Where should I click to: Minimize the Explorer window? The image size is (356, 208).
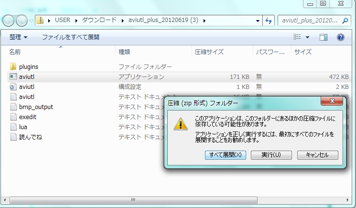(x=310, y=3)
